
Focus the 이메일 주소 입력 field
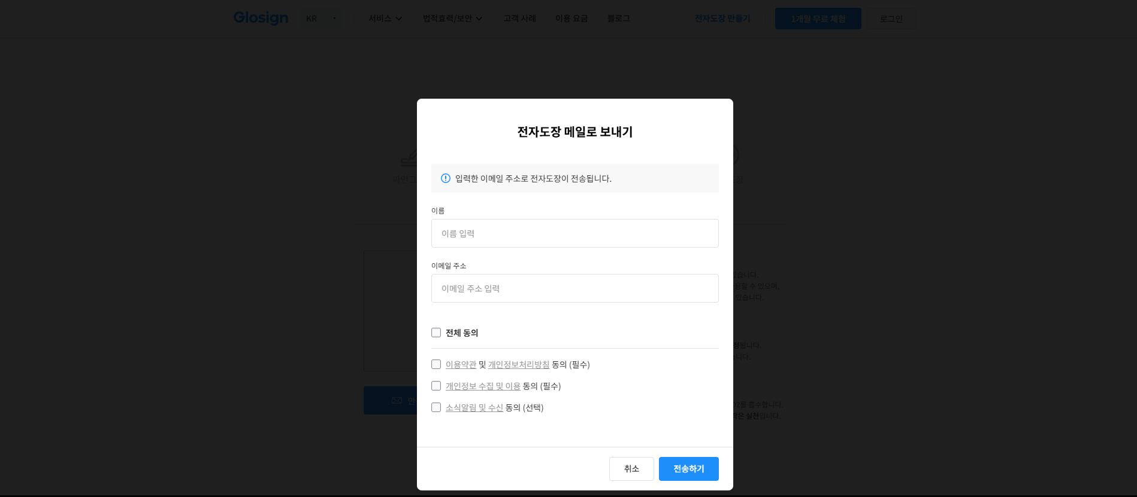tap(575, 288)
